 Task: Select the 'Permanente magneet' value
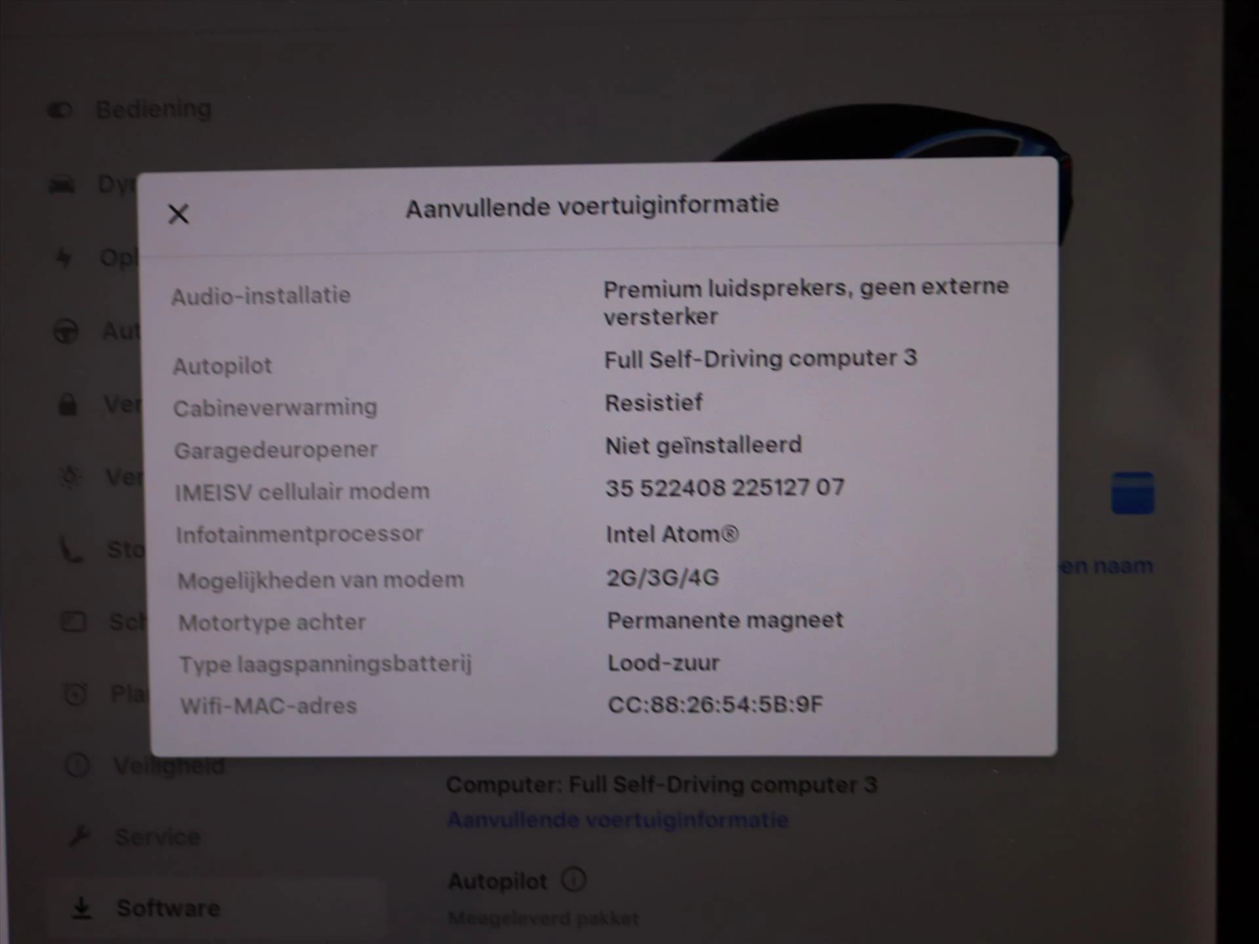click(x=725, y=620)
